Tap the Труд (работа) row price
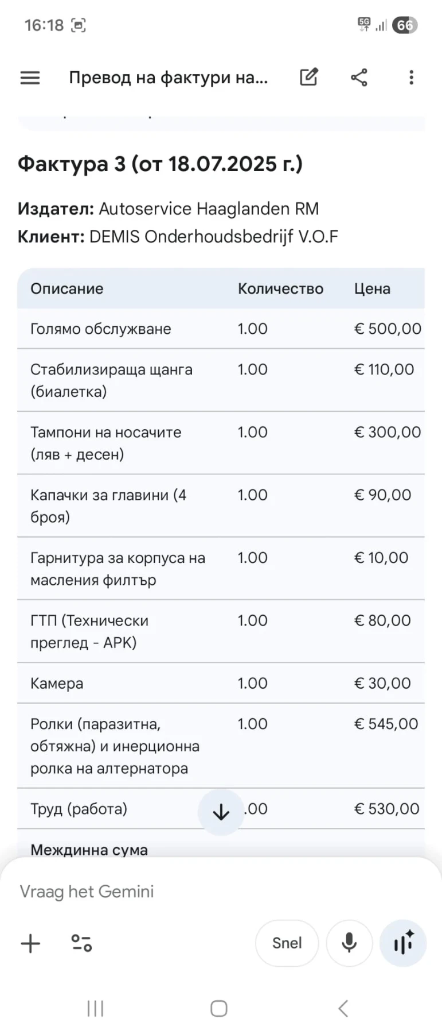This screenshot has height=1034, width=442. point(387,809)
